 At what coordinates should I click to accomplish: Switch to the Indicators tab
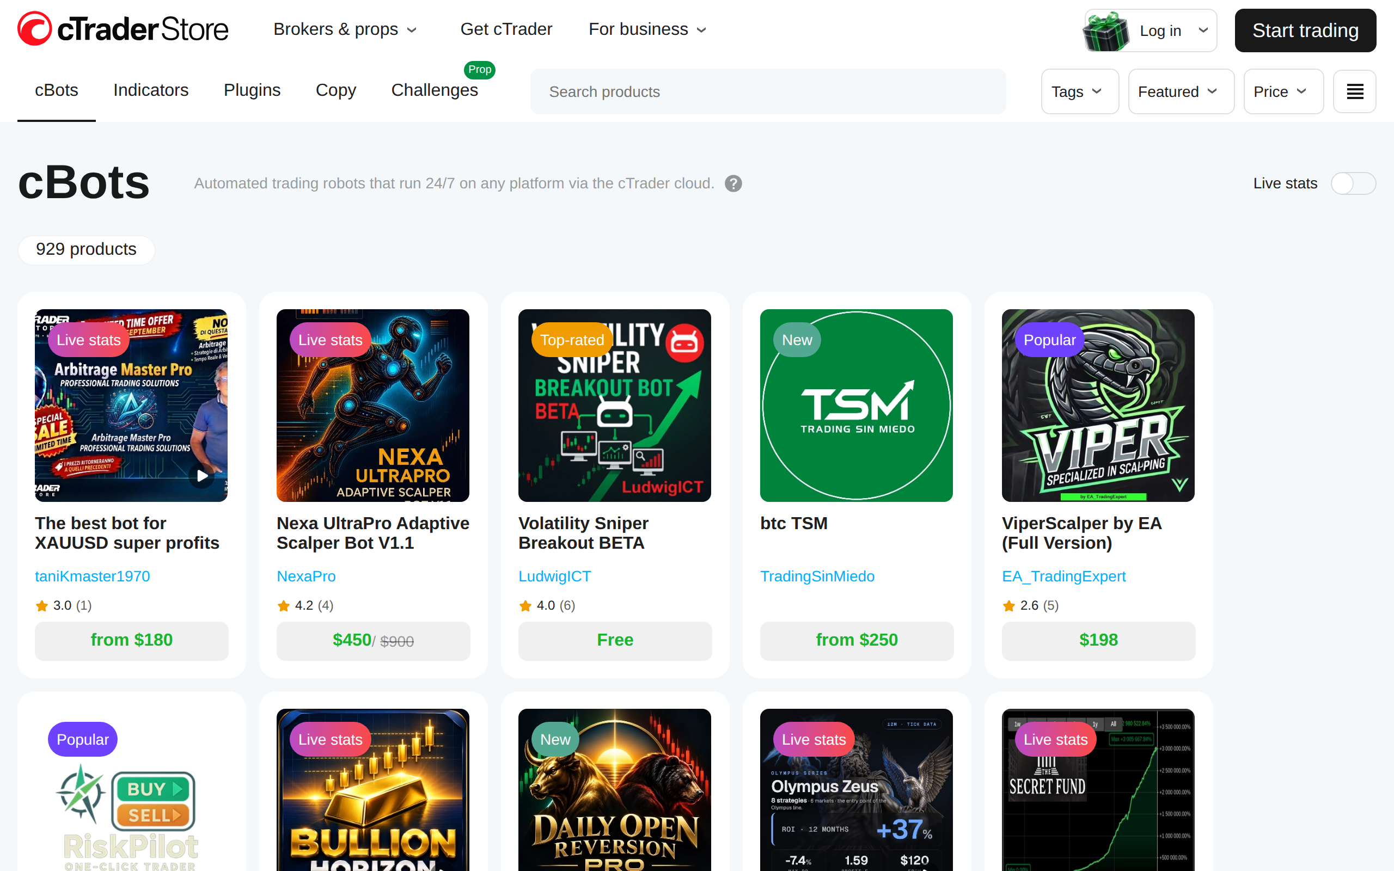pyautogui.click(x=151, y=90)
